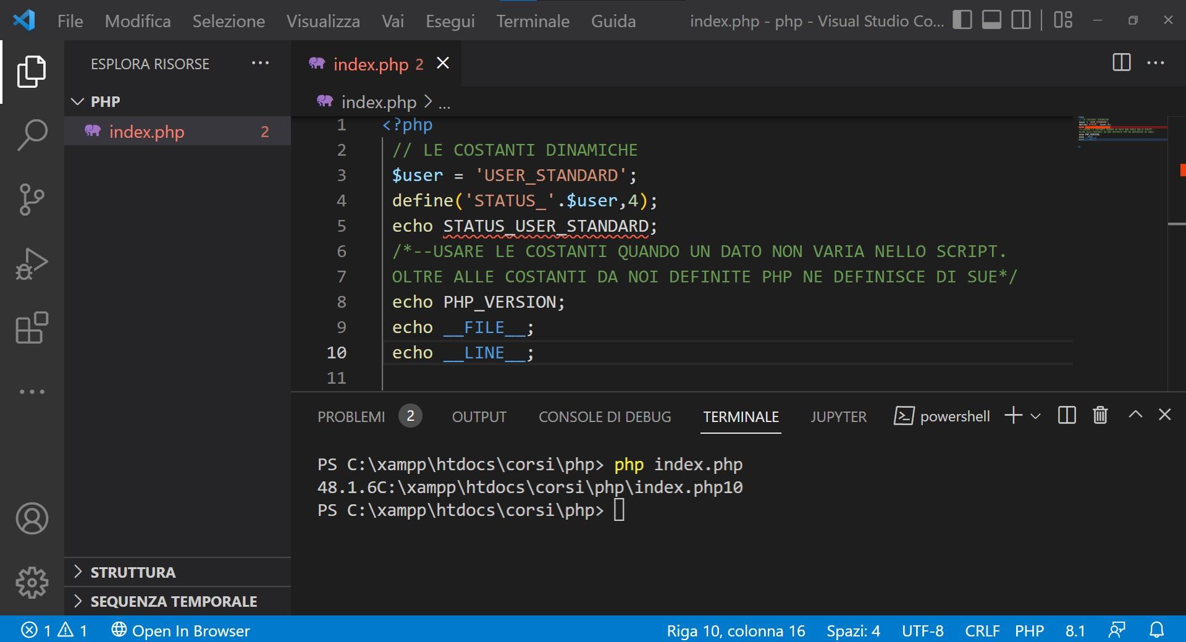
Task: Open the Visualizza menu
Action: tap(323, 21)
